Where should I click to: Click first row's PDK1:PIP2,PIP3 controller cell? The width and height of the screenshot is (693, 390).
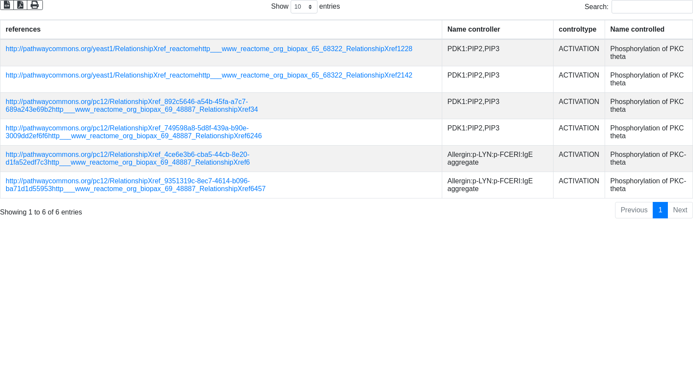[473, 49]
